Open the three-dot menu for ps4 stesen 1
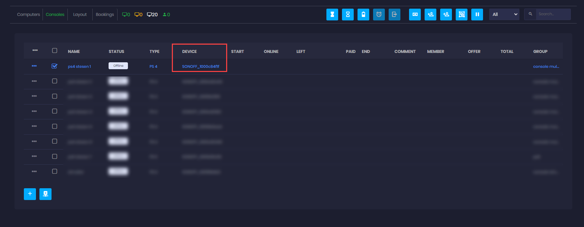Screen dimensions: 584x227 pyautogui.click(x=34, y=66)
